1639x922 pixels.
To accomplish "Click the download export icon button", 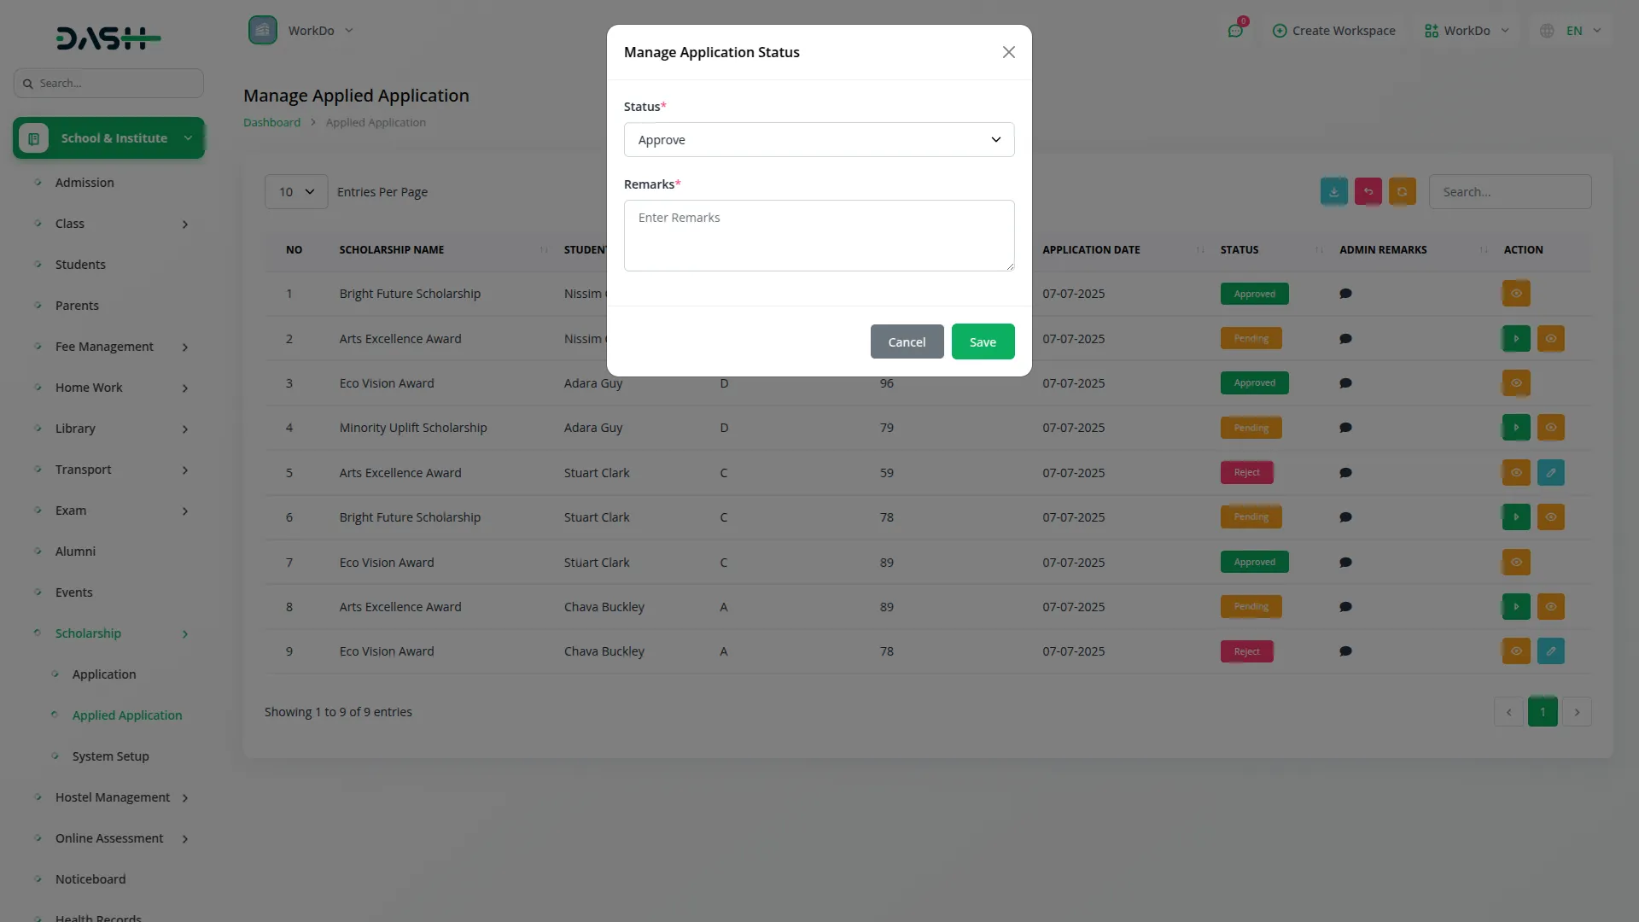I will 1333,191.
